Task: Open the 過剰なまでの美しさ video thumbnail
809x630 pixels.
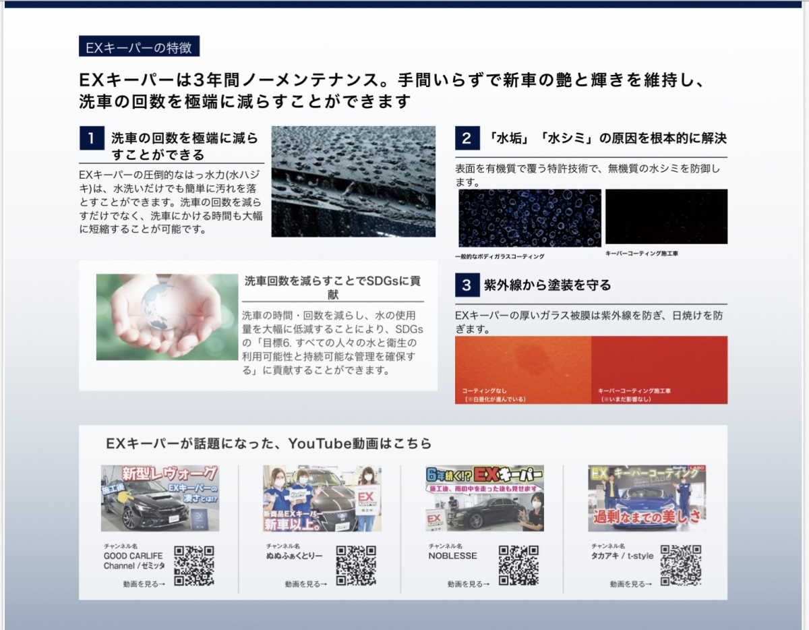Action: point(647,498)
